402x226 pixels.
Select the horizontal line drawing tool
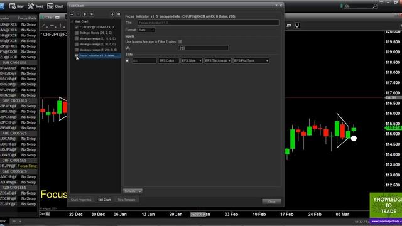pyautogui.click(x=53, y=26)
